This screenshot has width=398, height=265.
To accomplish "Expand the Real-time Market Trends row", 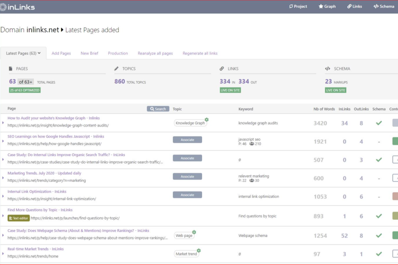I will tap(3, 254).
